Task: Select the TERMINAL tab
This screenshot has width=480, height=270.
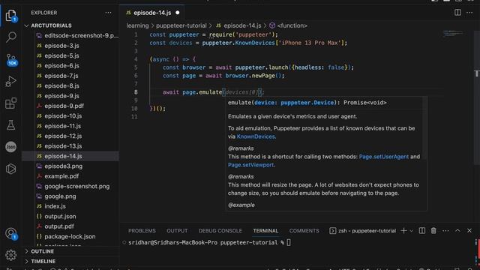Action: pos(265,231)
